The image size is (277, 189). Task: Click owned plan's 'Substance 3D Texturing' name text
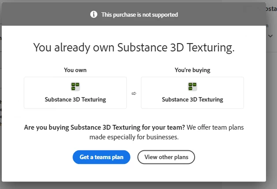[75, 99]
